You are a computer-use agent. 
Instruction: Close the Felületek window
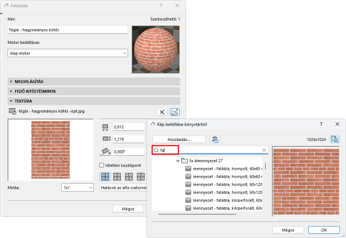(177, 5)
